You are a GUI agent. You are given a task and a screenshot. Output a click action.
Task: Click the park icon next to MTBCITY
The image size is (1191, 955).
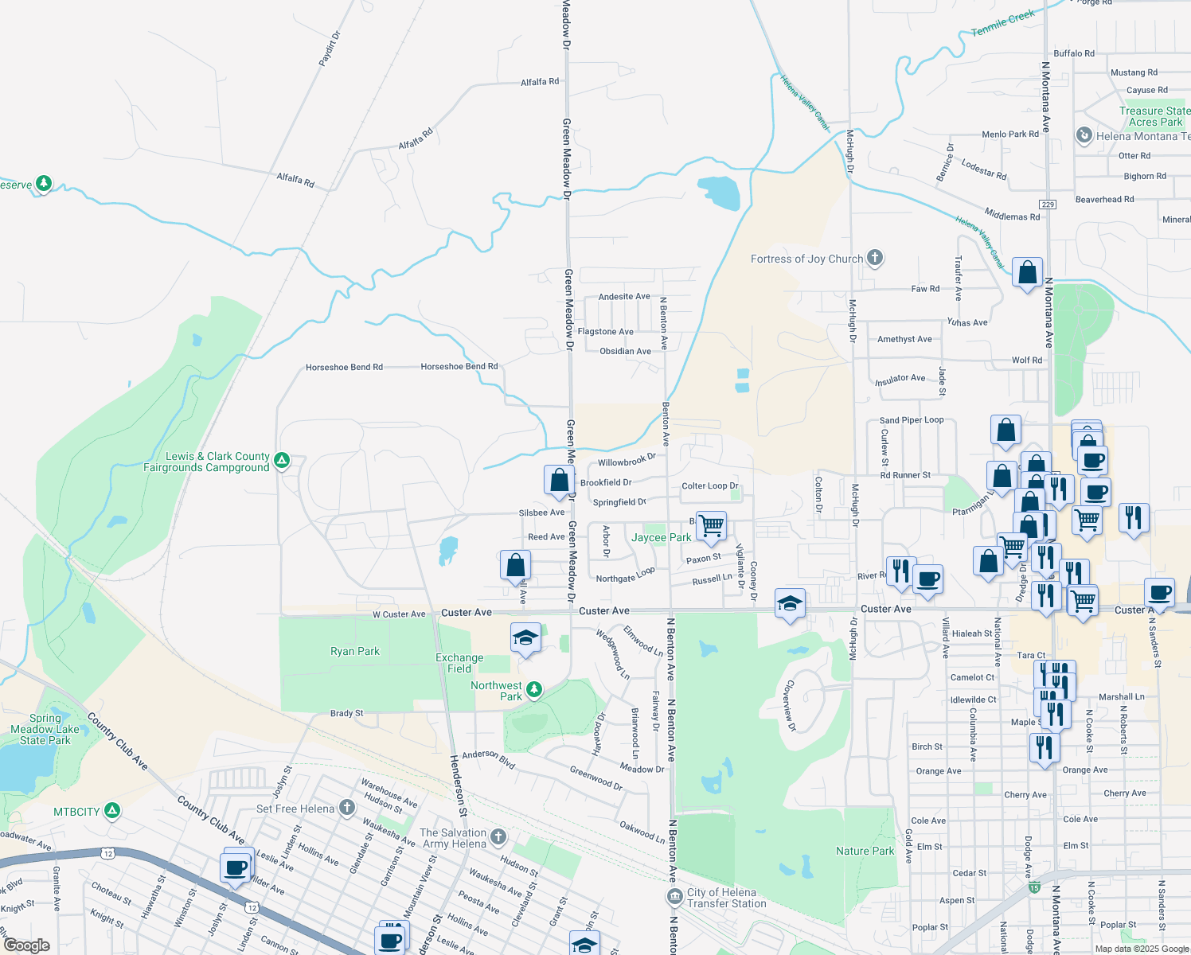(x=111, y=811)
